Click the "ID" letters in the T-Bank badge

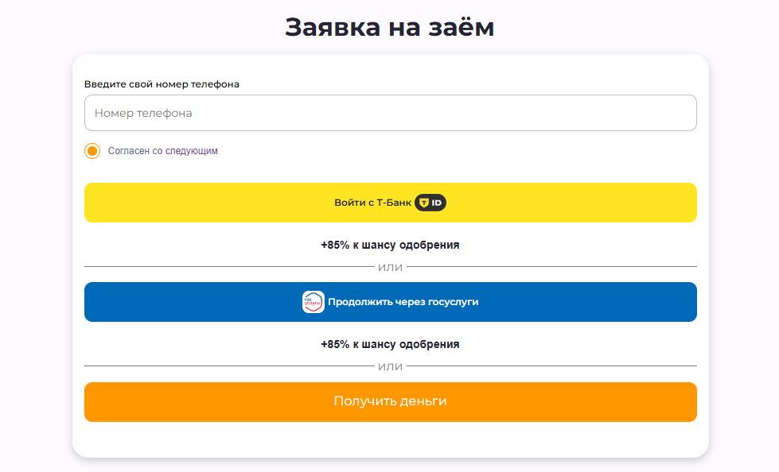(x=437, y=203)
